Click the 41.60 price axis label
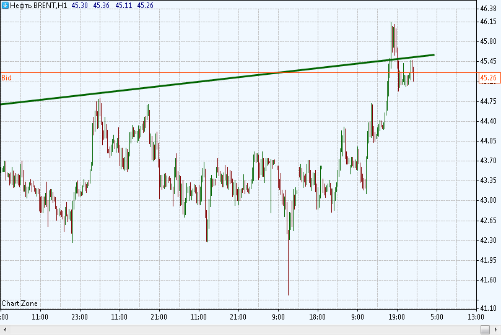The width and height of the screenshot is (501, 335). coord(488,280)
